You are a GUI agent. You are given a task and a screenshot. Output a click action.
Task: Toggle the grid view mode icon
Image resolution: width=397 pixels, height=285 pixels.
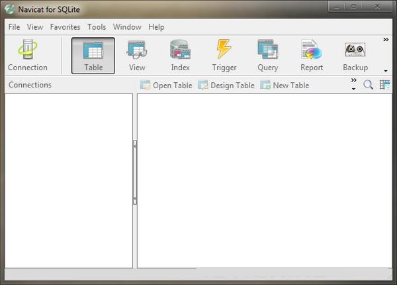point(384,85)
